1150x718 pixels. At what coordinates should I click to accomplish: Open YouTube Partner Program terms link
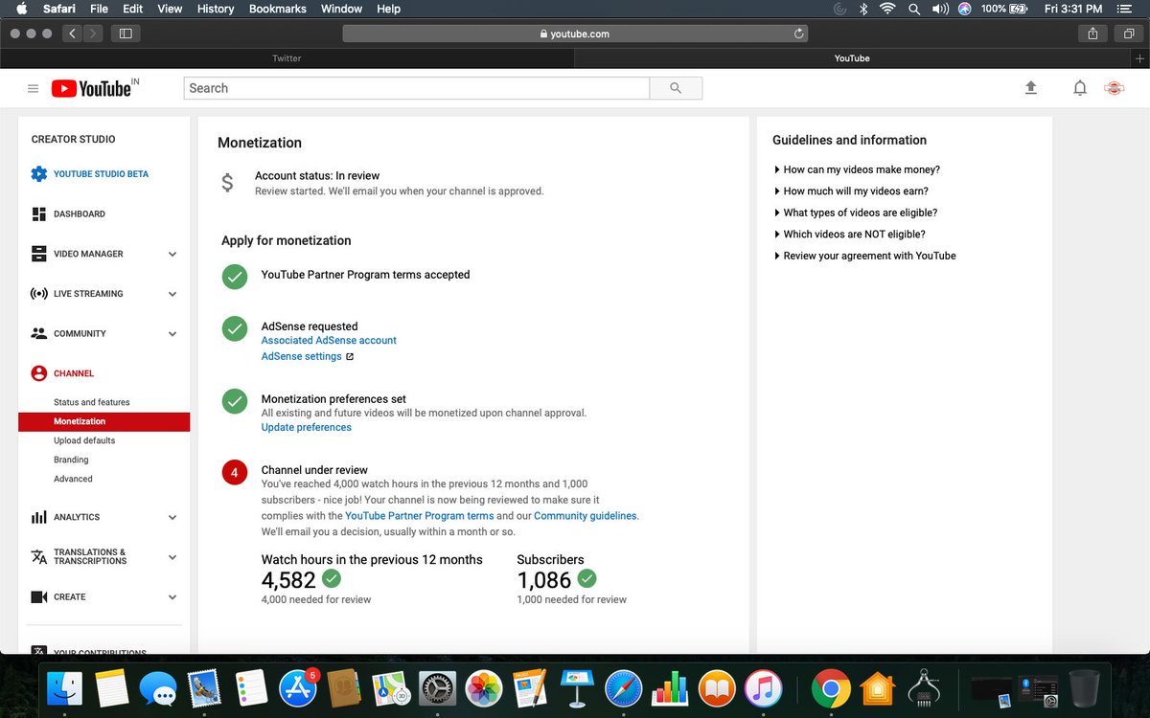(x=420, y=516)
